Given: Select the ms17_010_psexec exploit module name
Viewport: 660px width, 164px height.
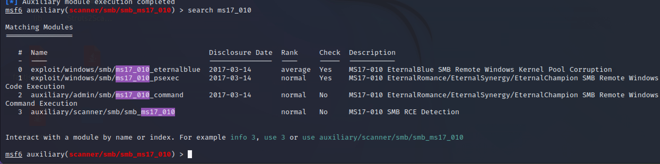Looking at the screenshot, I should coord(105,78).
